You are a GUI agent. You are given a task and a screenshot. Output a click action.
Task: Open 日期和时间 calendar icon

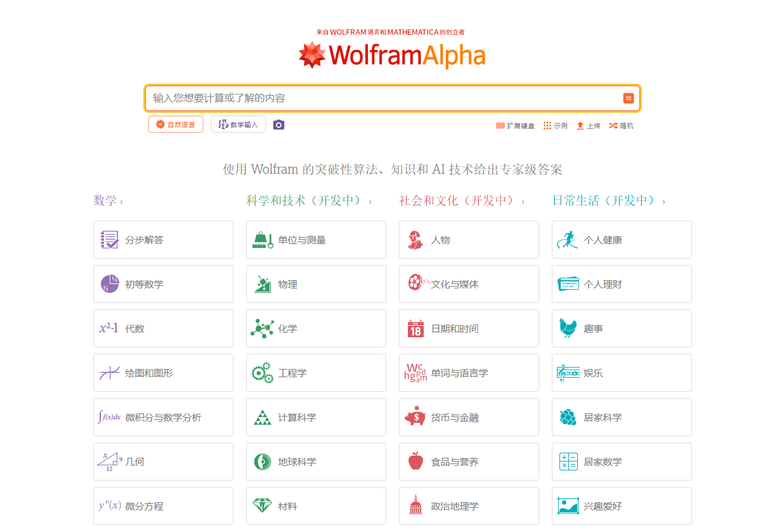[x=415, y=328]
